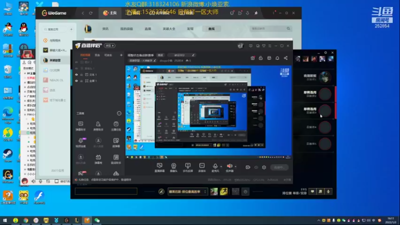Toggle the preview eye icon beside the settings gear
The width and height of the screenshot is (400, 225).
(256, 167)
